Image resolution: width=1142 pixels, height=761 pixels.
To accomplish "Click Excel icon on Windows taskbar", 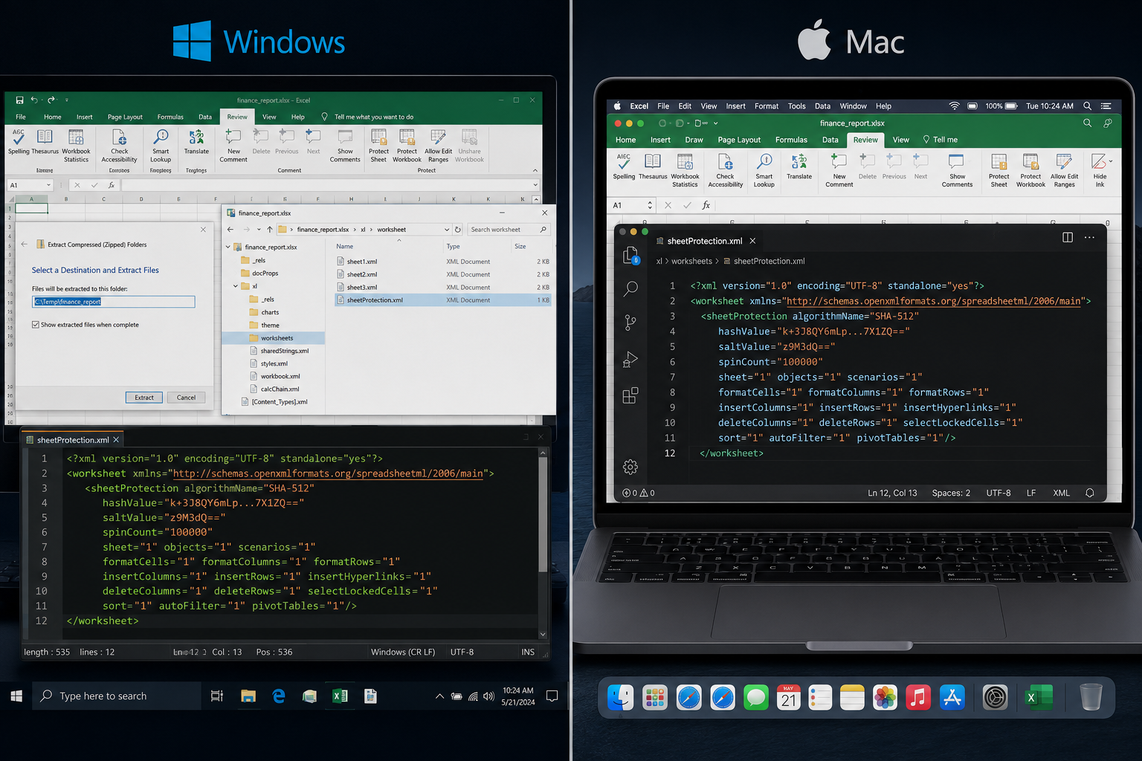I will point(340,696).
